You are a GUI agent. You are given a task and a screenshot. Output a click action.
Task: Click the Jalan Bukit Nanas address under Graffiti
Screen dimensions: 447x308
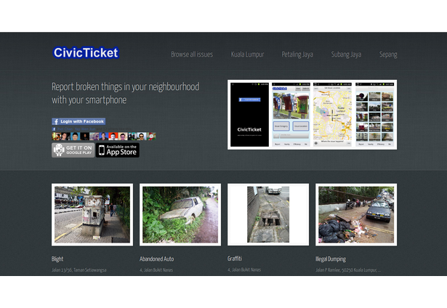(x=244, y=269)
